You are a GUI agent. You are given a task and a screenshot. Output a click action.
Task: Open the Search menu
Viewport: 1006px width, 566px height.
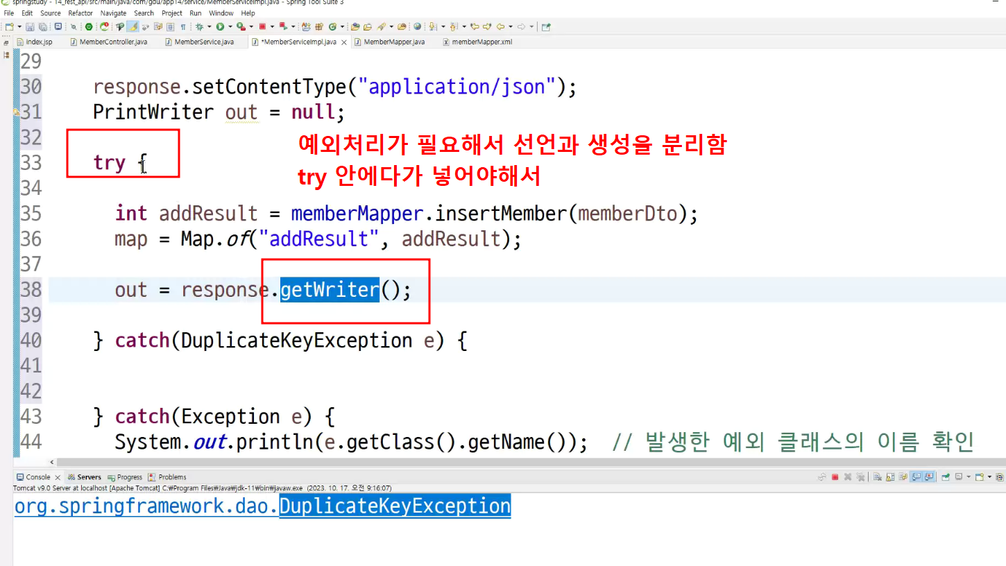point(144,13)
